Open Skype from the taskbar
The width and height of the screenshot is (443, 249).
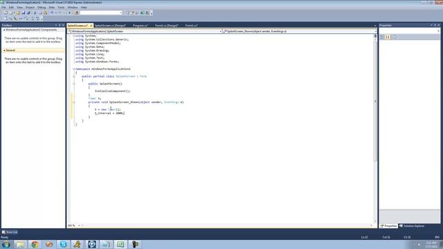tap(63, 244)
